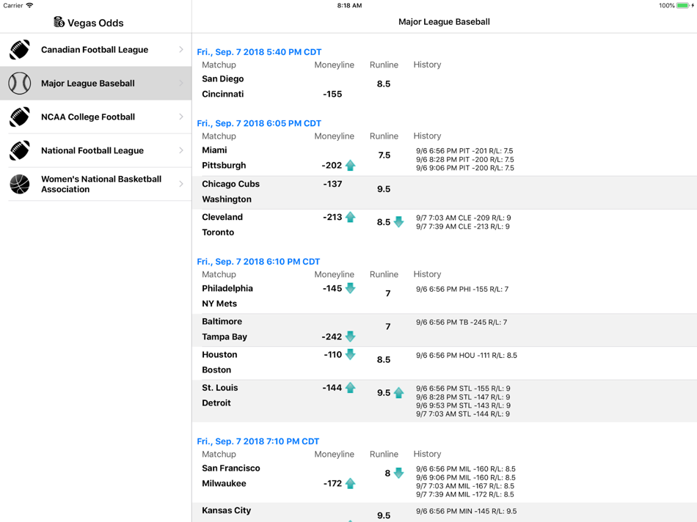Click history entry 9/6 6:56 PM PIT -201
Screen dimensions: 697x522
point(465,151)
